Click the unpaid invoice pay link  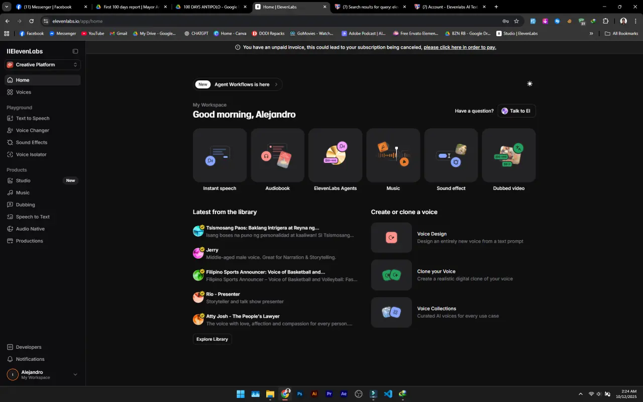[x=460, y=47]
